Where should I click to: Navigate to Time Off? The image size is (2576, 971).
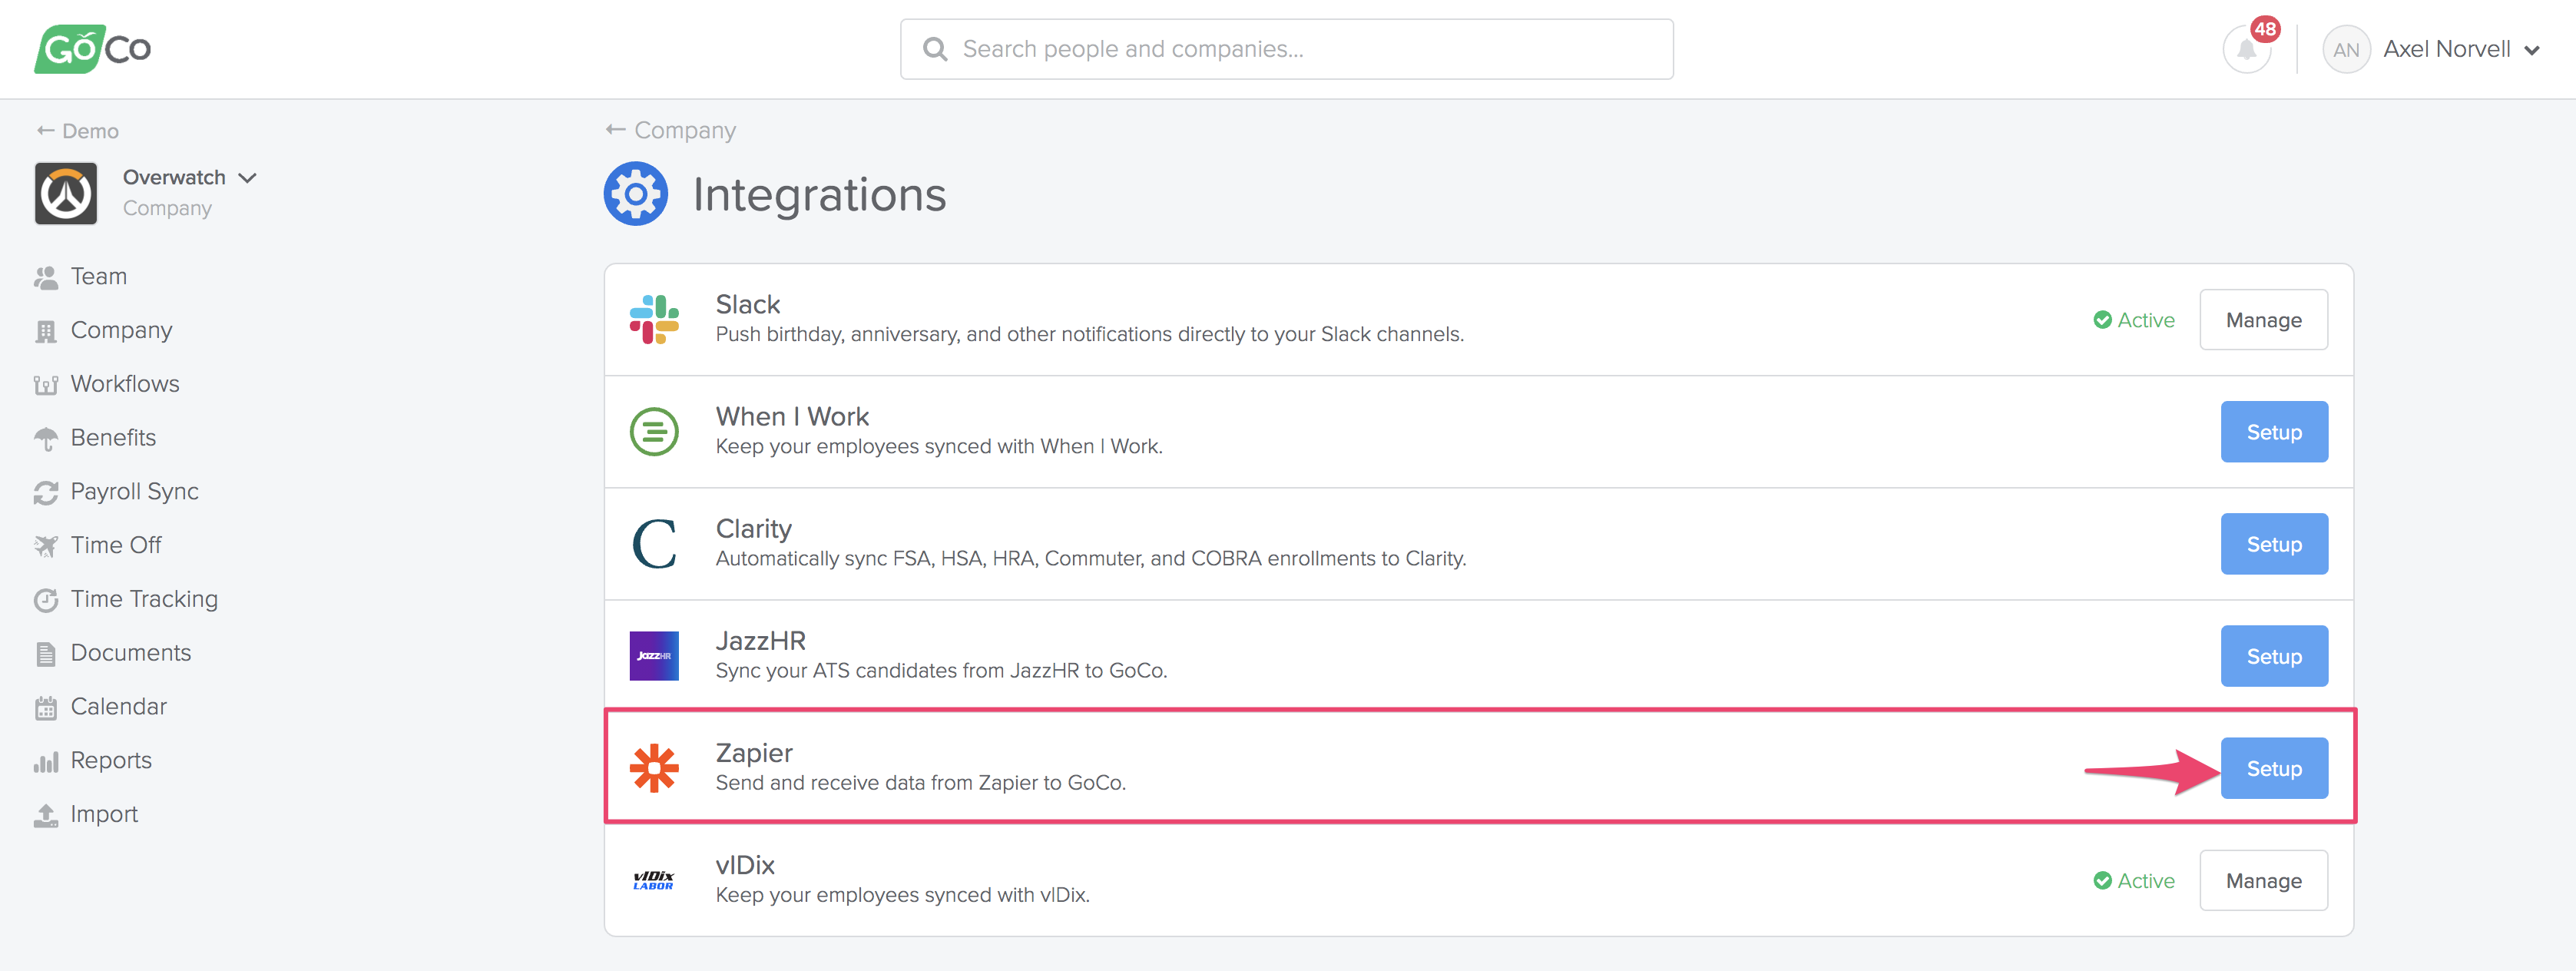(116, 546)
